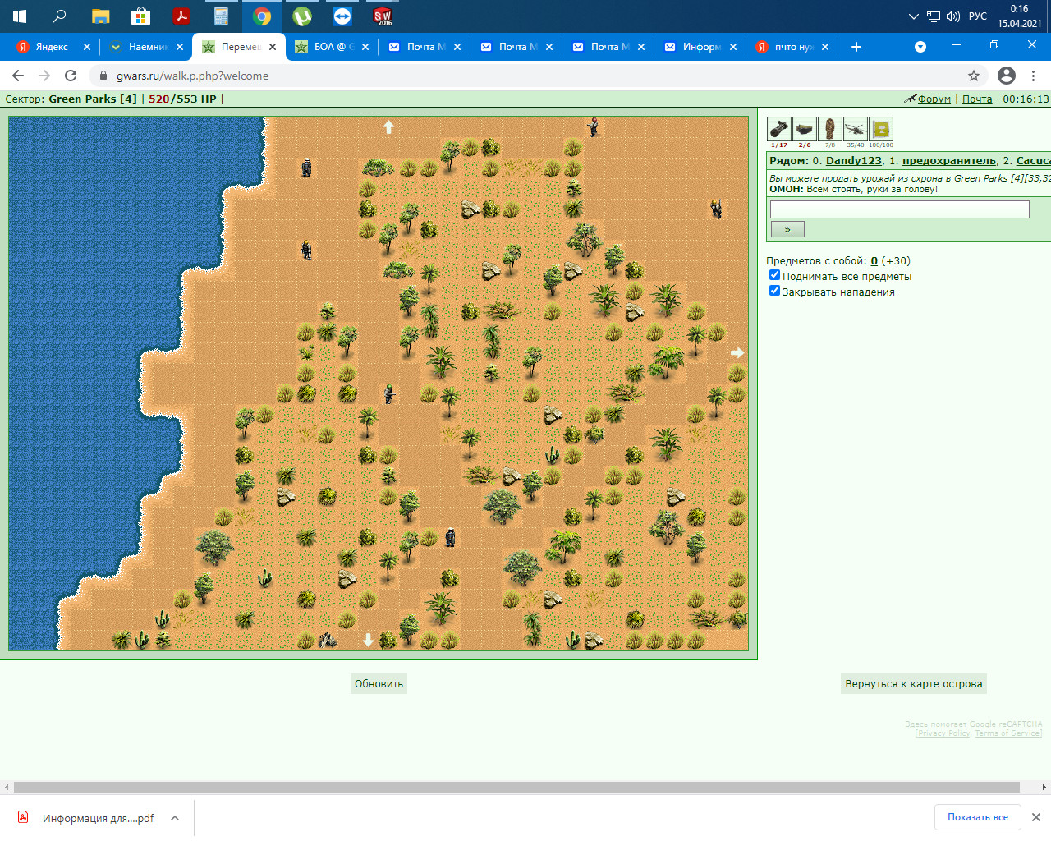The height and width of the screenshot is (841, 1051).
Task: Show hidden system tray icons
Action: (x=913, y=16)
